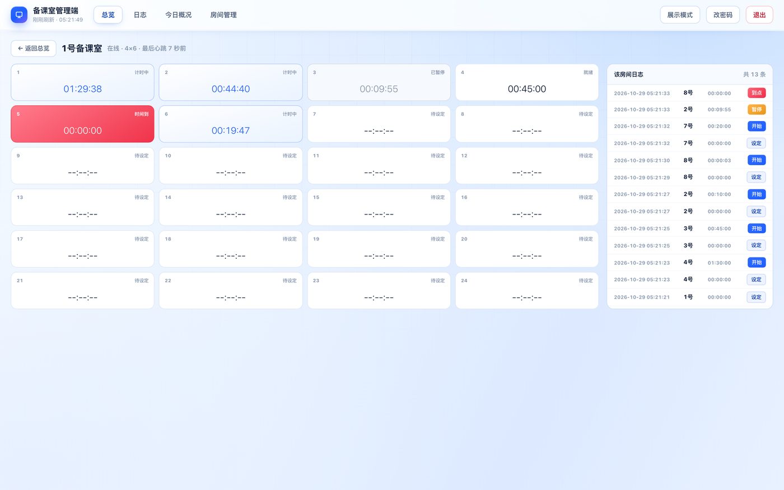
Task: Click 00:10:00 value in 2号 log row
Action: [719, 194]
